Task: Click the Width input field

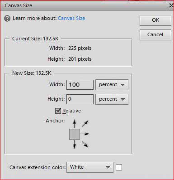Action: click(x=80, y=85)
